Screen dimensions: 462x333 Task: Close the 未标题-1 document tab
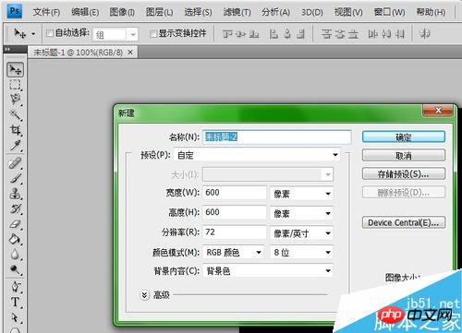click(130, 53)
